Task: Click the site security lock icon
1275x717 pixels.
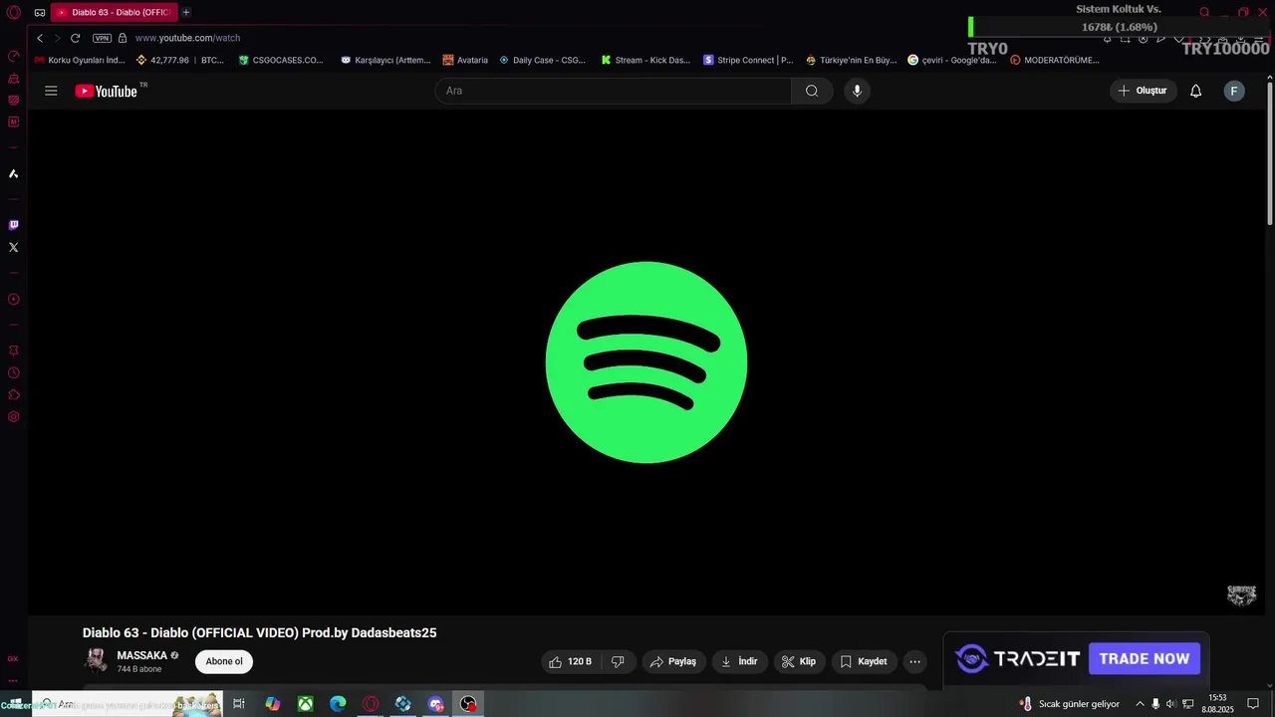Action: [123, 38]
